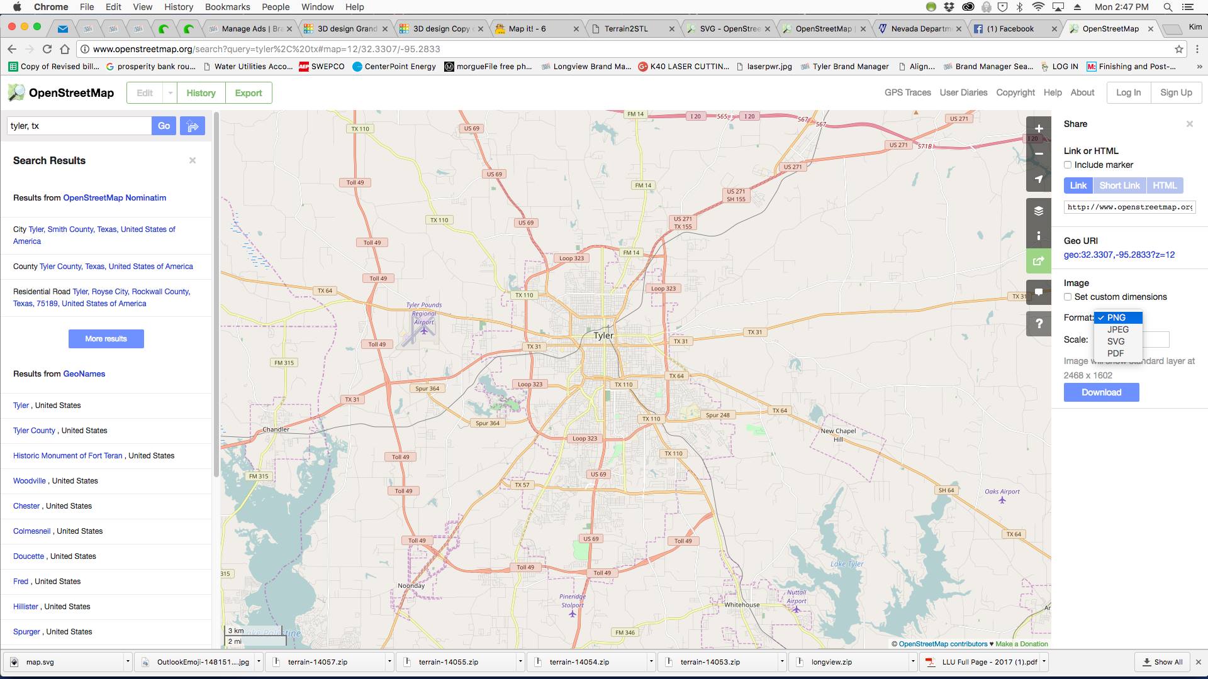Open the map Layers panel icon
The height and width of the screenshot is (679, 1208).
coord(1039,211)
